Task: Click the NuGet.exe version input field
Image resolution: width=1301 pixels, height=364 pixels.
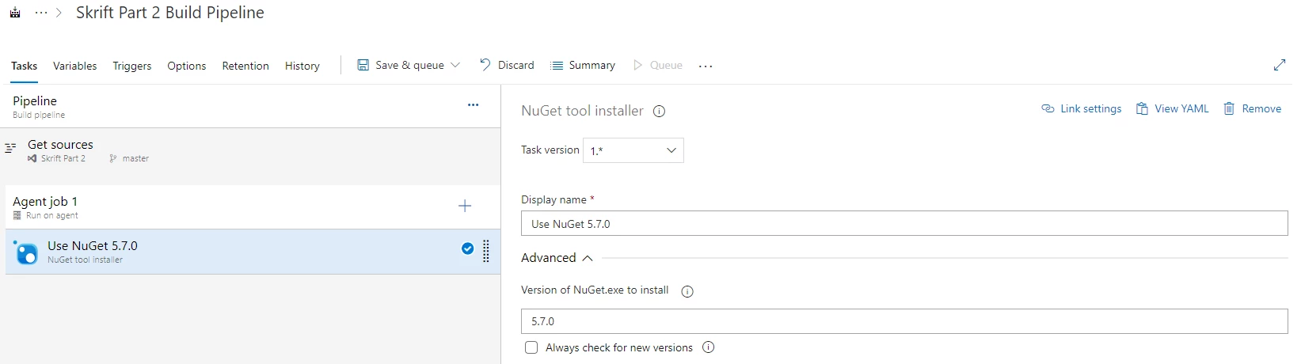Action: click(904, 321)
